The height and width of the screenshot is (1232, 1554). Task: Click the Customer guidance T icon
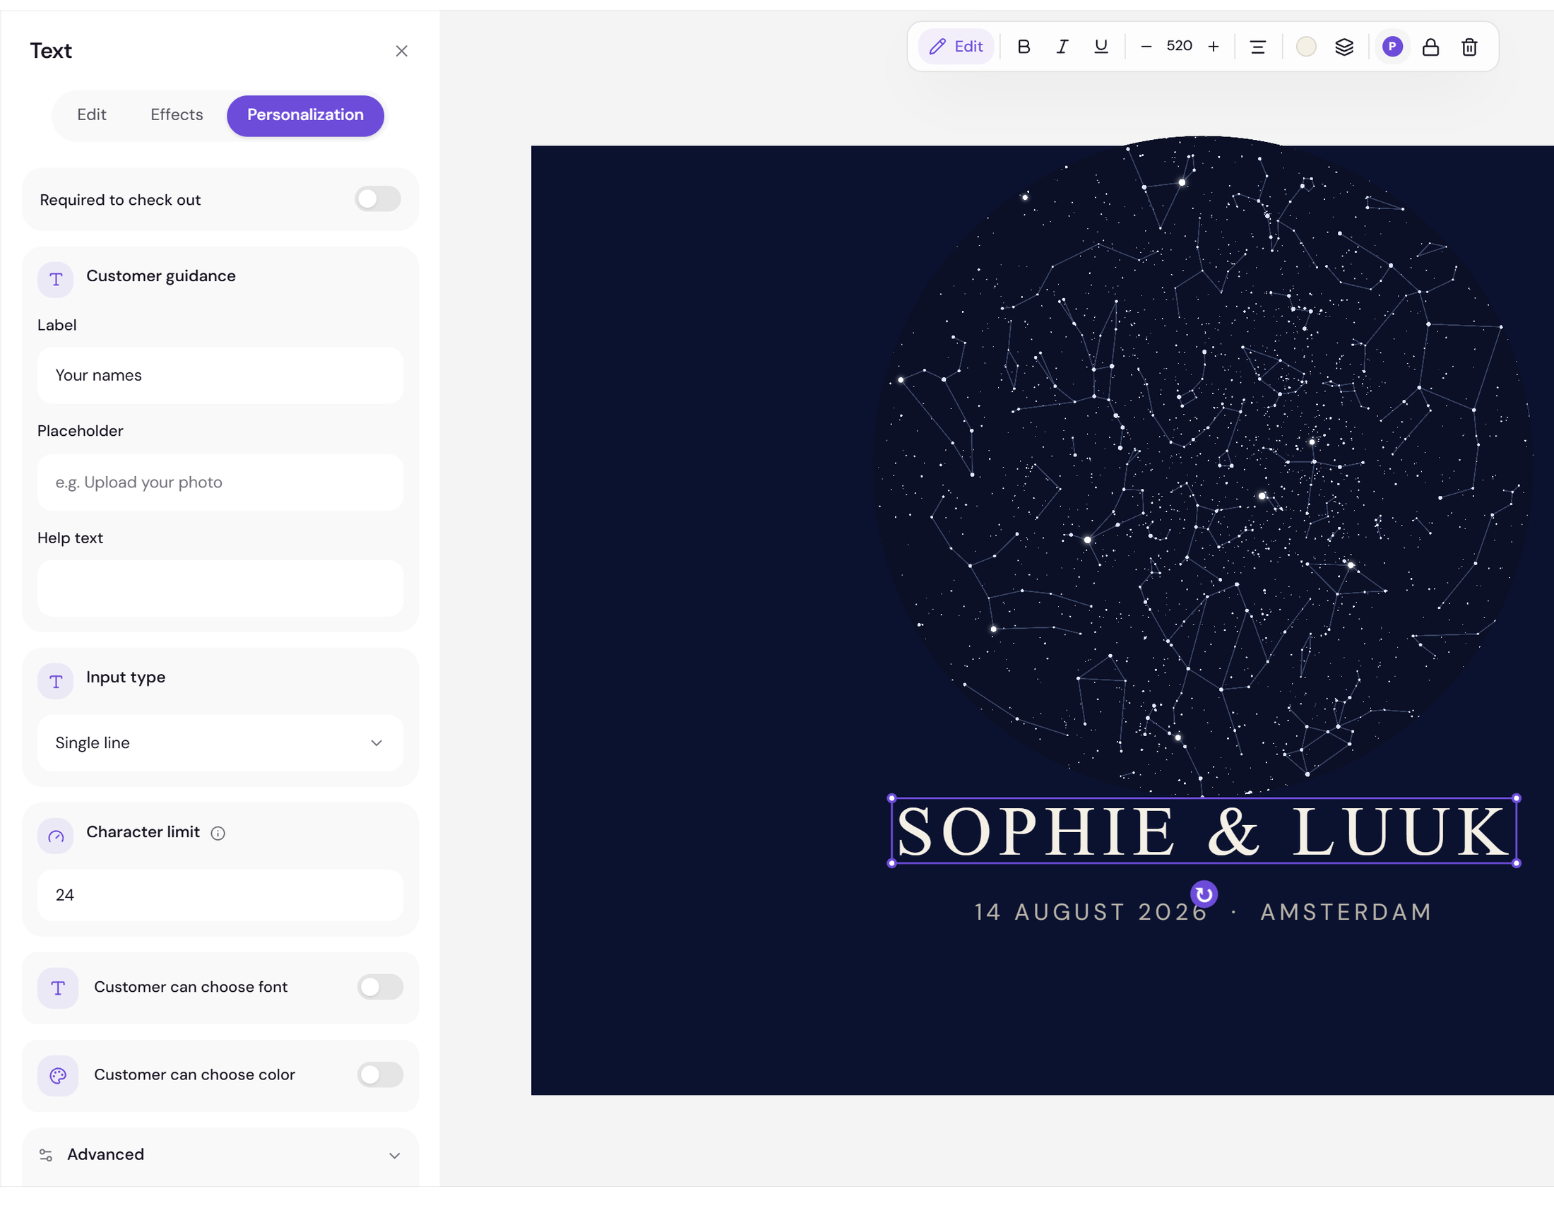56,280
